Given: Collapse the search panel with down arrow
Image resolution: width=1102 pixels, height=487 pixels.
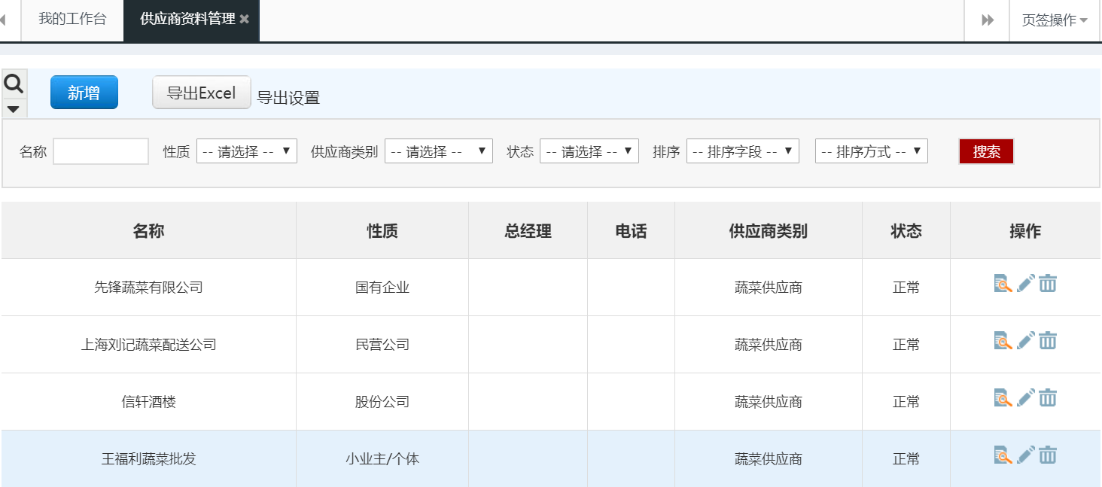Looking at the screenshot, I should pyautogui.click(x=14, y=108).
